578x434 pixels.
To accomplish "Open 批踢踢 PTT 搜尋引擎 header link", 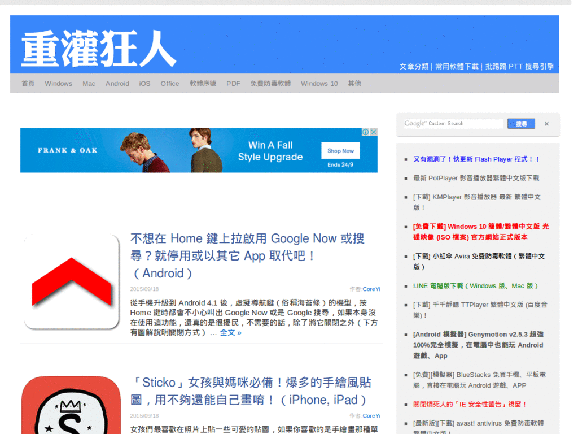I will (519, 67).
